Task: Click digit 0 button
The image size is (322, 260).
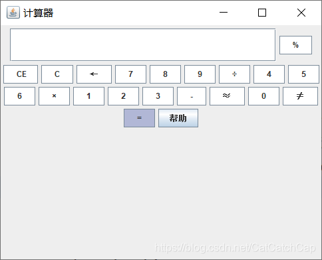Action: click(263, 96)
